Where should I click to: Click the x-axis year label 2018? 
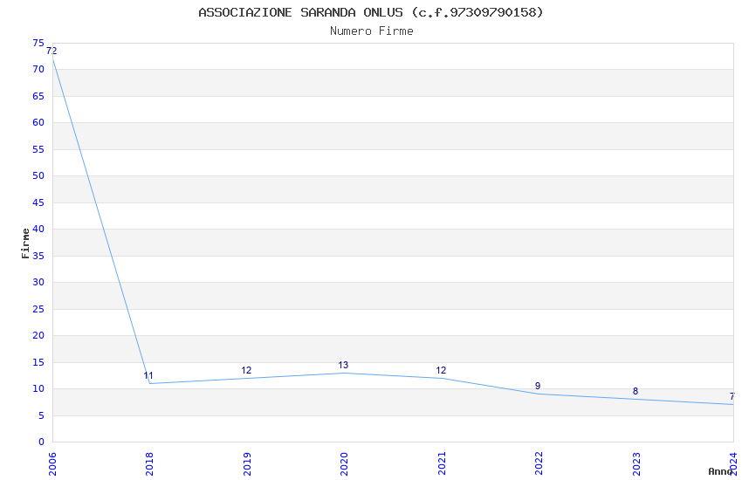coord(149,464)
